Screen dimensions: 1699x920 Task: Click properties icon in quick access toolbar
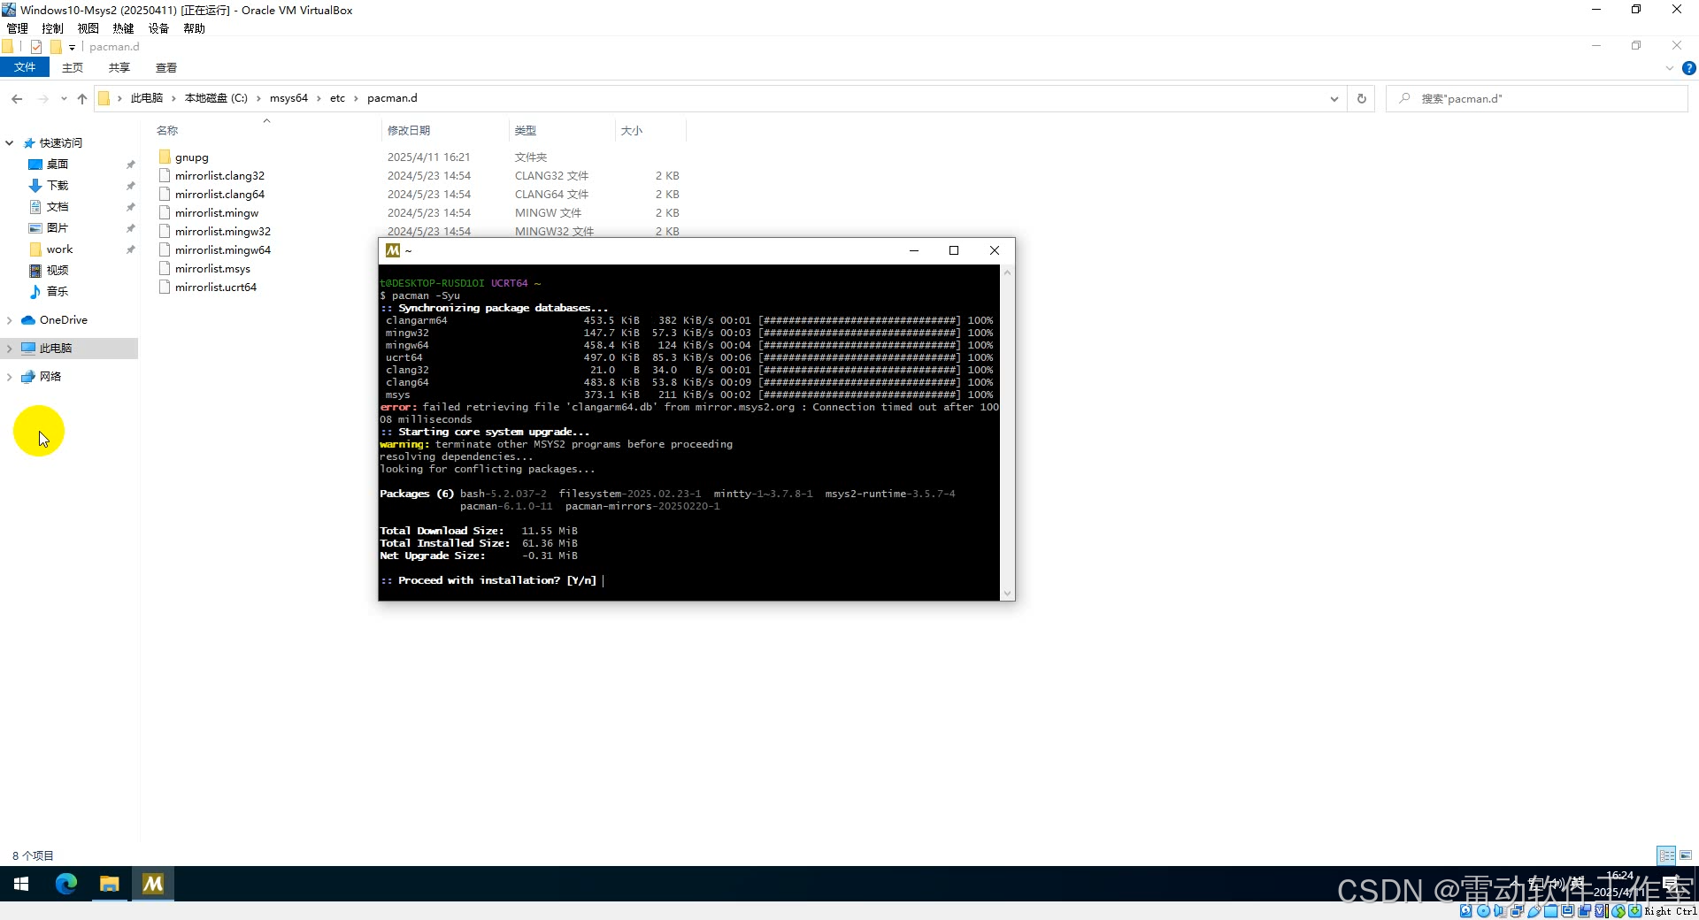point(36,47)
